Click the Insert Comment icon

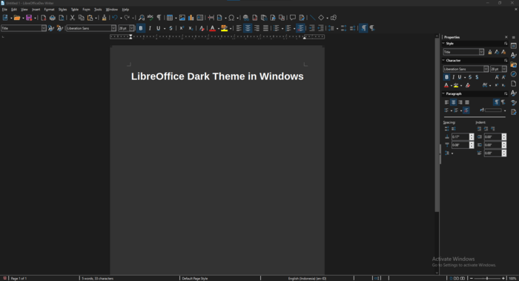point(293,18)
